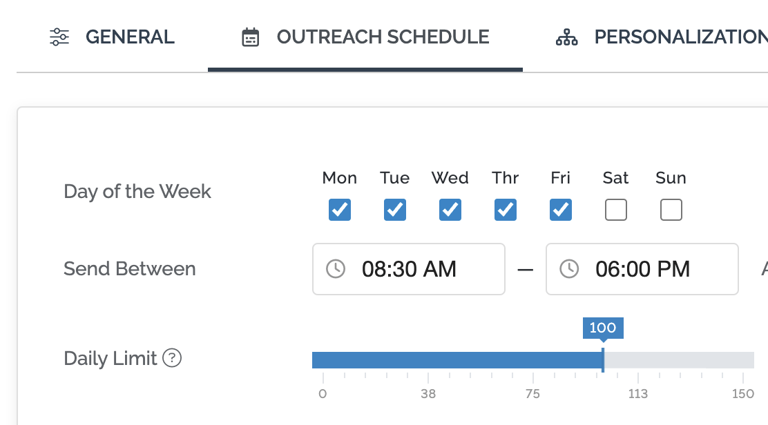Open the 06:00 PM time picker
768x425 pixels.
pyautogui.click(x=642, y=269)
